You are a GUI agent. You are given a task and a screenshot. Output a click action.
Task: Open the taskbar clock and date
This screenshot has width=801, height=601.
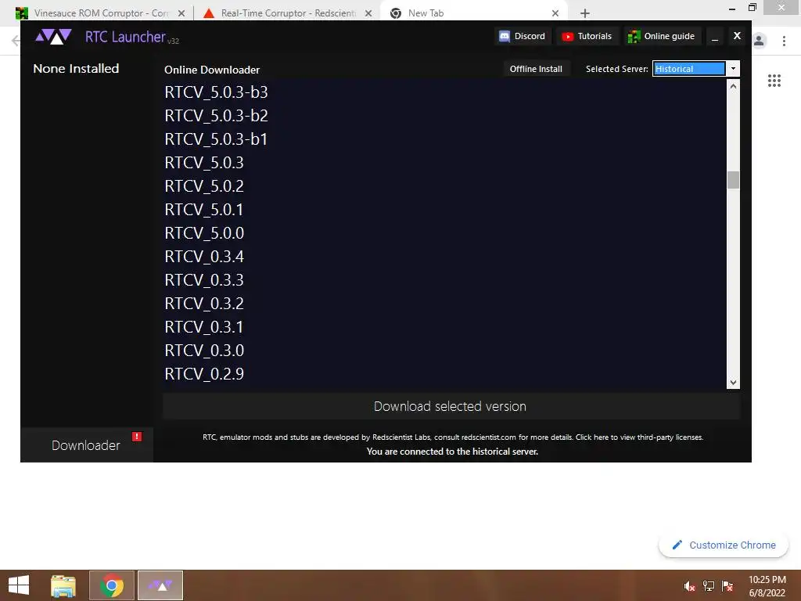click(767, 586)
